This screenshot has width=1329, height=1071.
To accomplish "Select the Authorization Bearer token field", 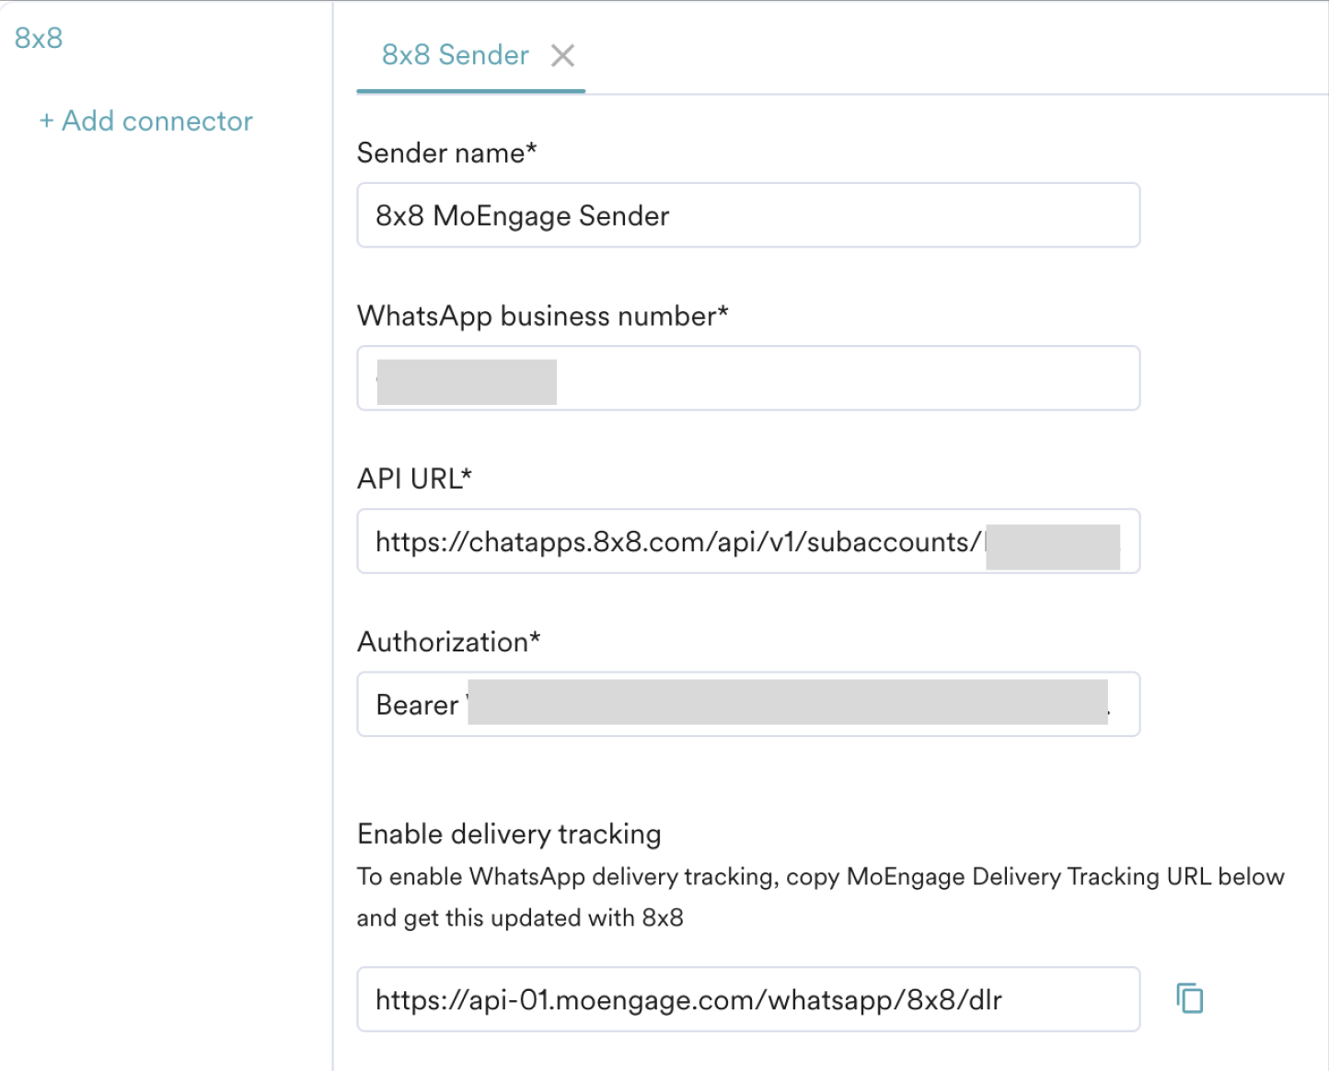I will point(748,704).
